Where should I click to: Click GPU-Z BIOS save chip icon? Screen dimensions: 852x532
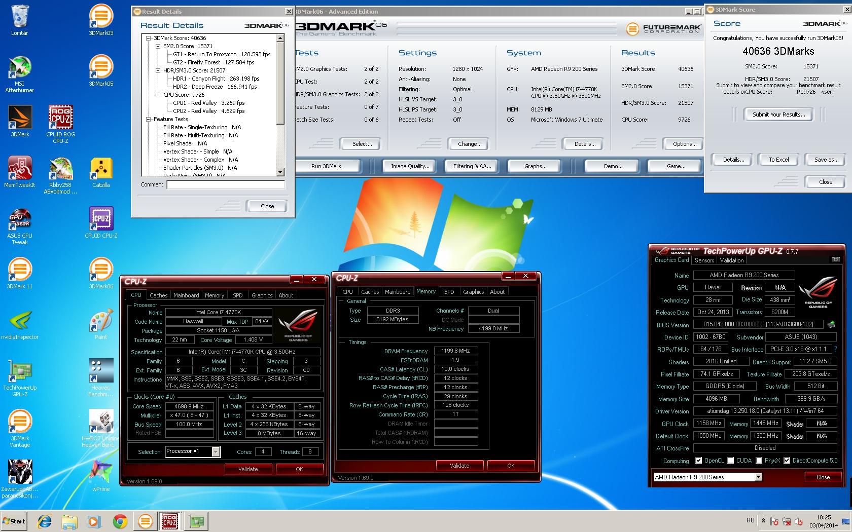click(x=831, y=324)
